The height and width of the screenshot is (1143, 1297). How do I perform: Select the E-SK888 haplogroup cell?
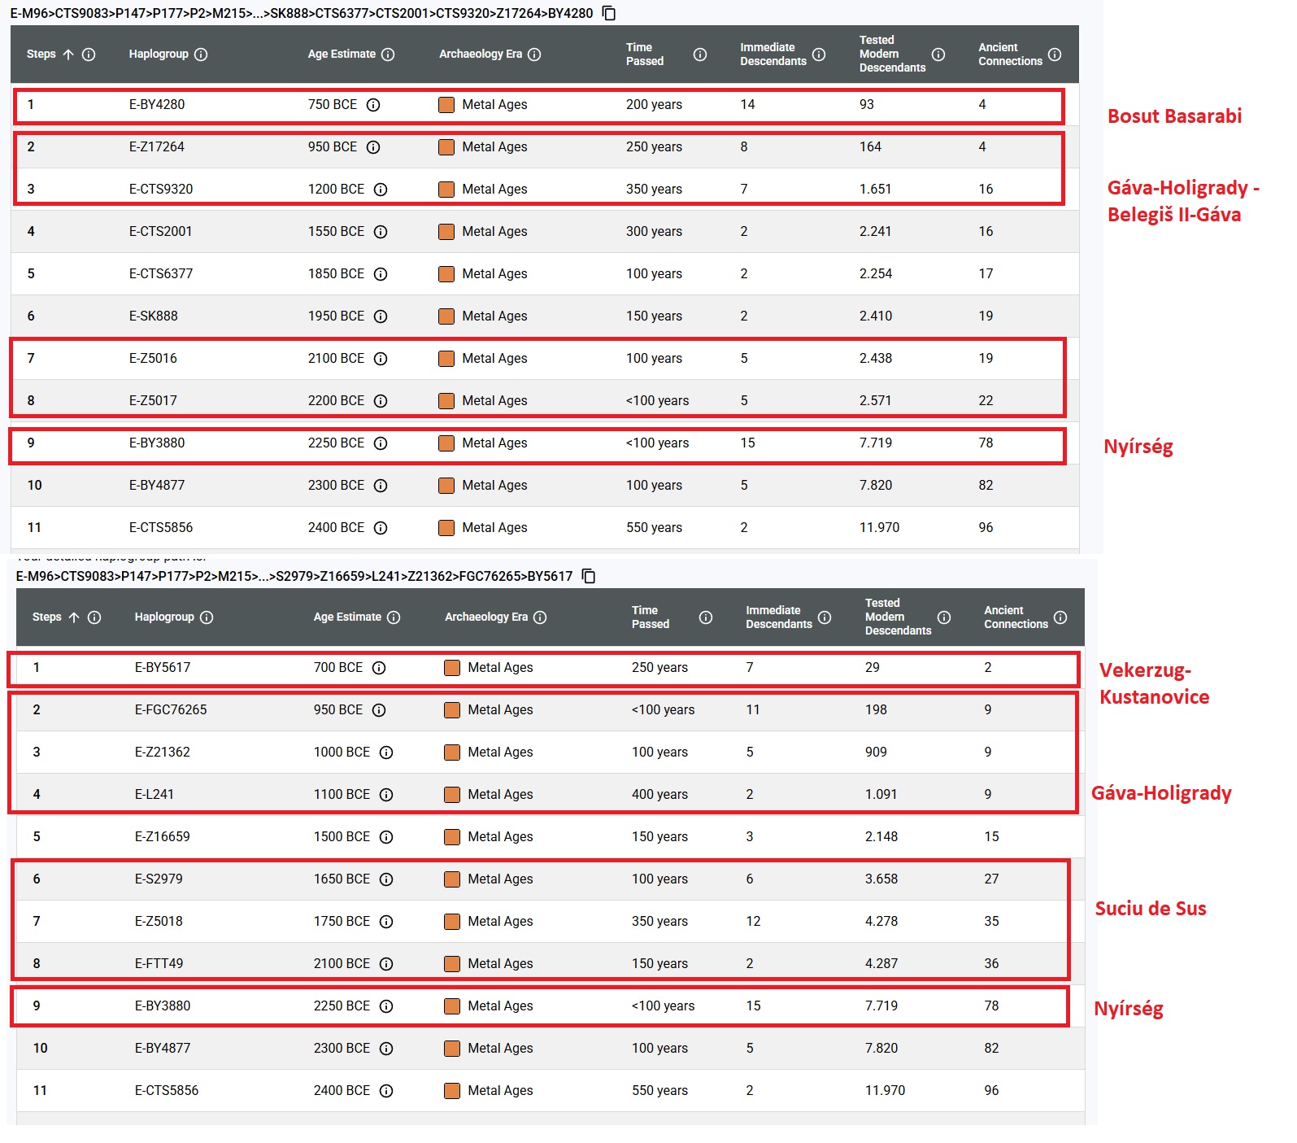153,316
